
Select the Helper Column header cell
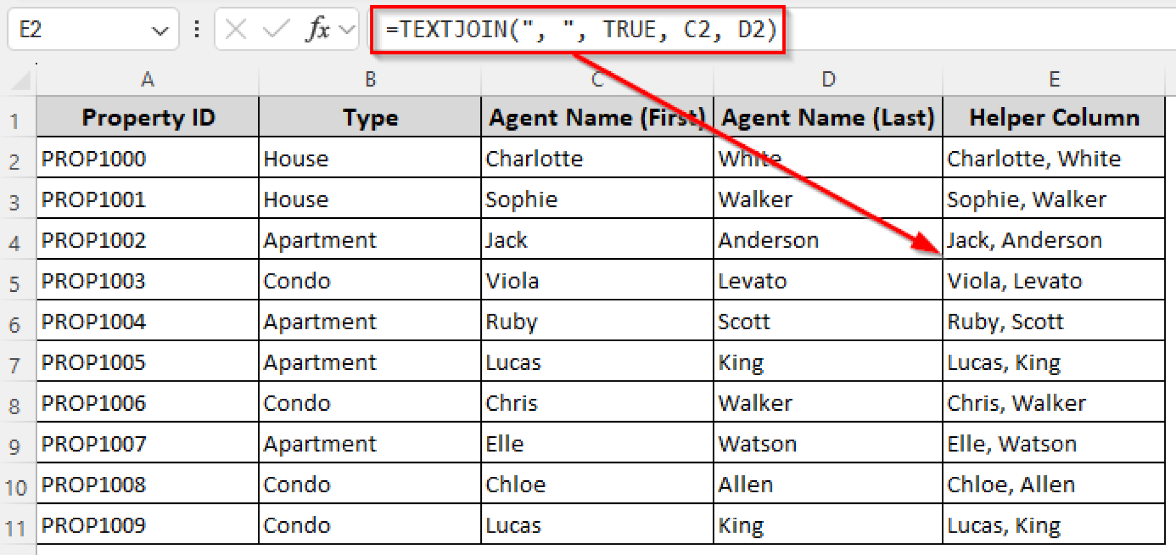pyautogui.click(x=1054, y=117)
